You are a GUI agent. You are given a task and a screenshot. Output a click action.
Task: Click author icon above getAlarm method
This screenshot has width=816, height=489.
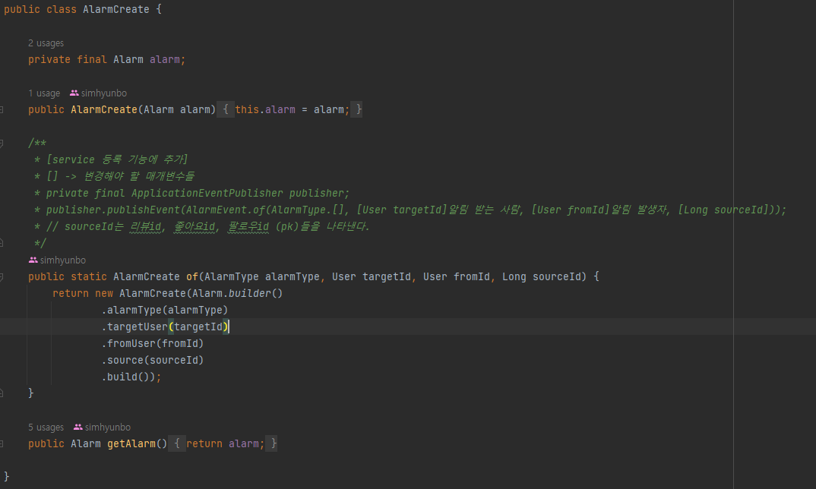point(78,427)
